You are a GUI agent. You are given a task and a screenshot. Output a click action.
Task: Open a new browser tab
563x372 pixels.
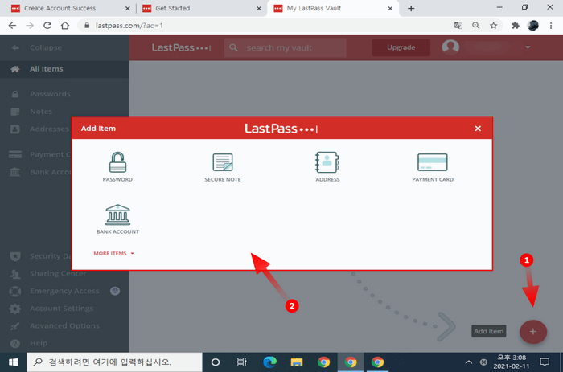coord(411,8)
